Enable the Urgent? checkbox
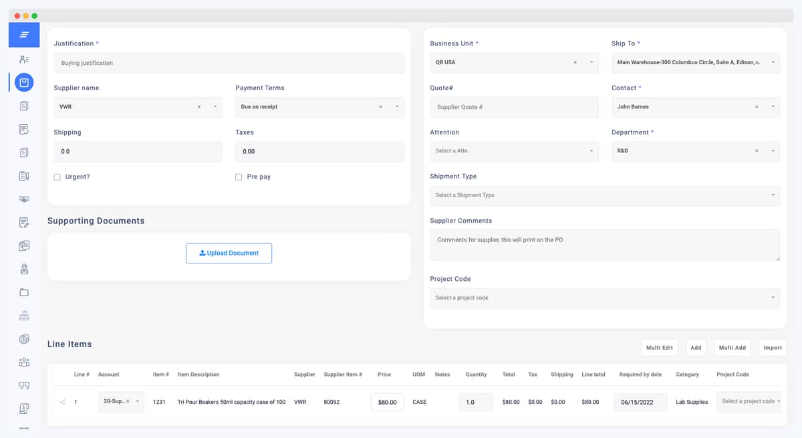The image size is (802, 438). 57,177
